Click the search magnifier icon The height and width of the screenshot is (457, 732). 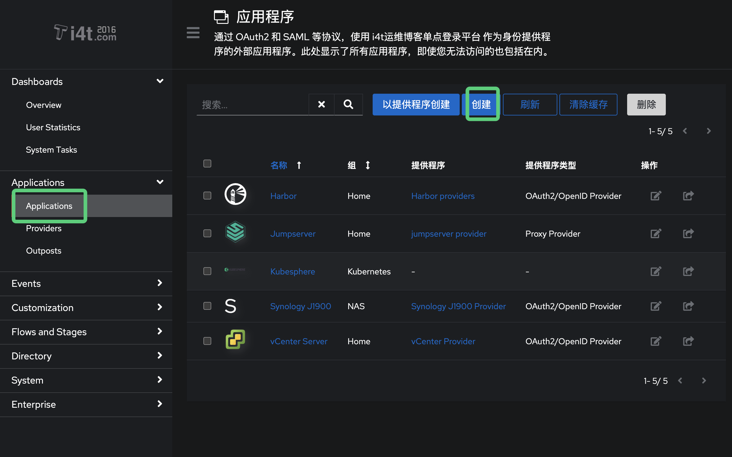[x=348, y=104]
